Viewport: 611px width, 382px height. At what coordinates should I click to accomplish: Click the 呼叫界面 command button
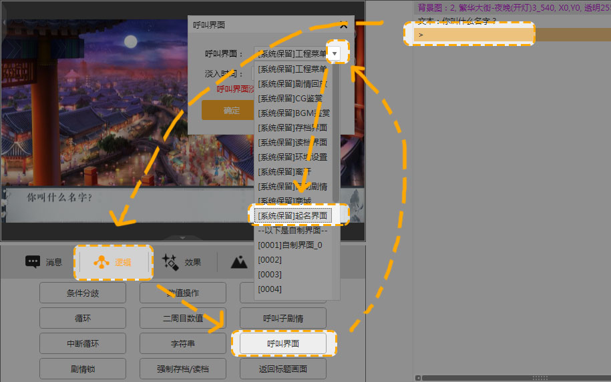[x=283, y=343]
